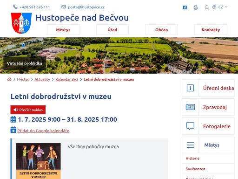This screenshot has height=179, width=238.
Task: Open the Kontakty main menu
Action: click(211, 30)
